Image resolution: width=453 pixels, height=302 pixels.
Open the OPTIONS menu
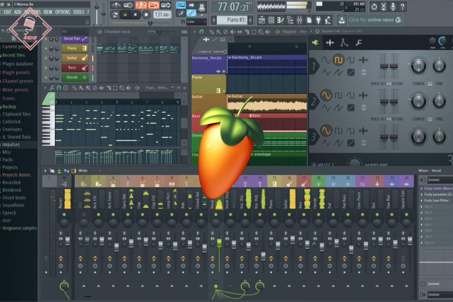(x=63, y=12)
